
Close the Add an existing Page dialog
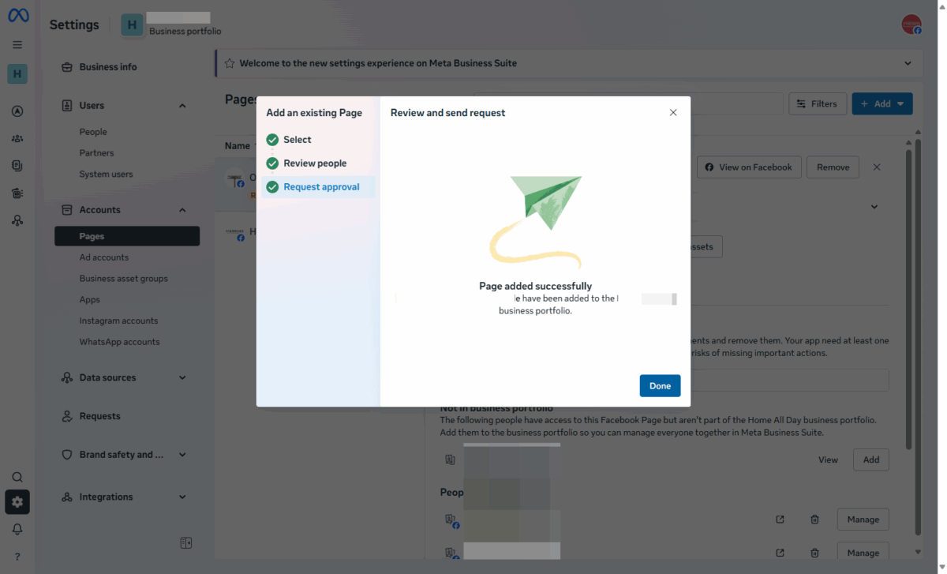tap(673, 113)
